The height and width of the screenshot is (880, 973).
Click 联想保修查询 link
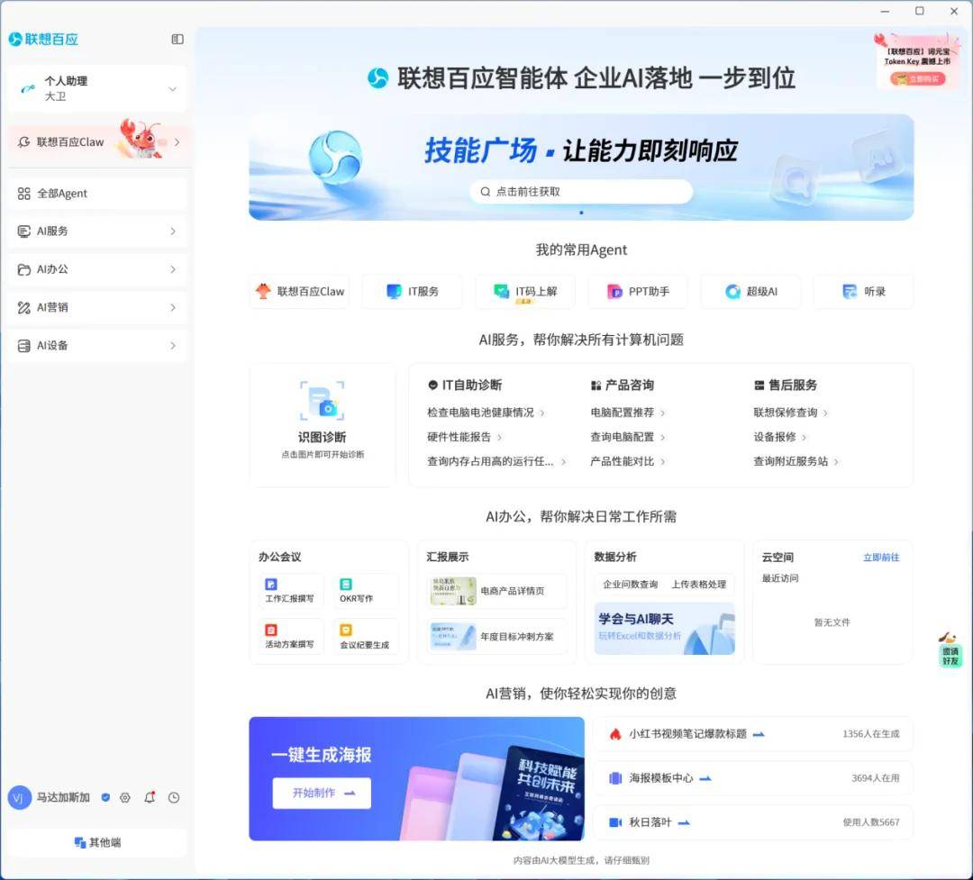point(791,413)
